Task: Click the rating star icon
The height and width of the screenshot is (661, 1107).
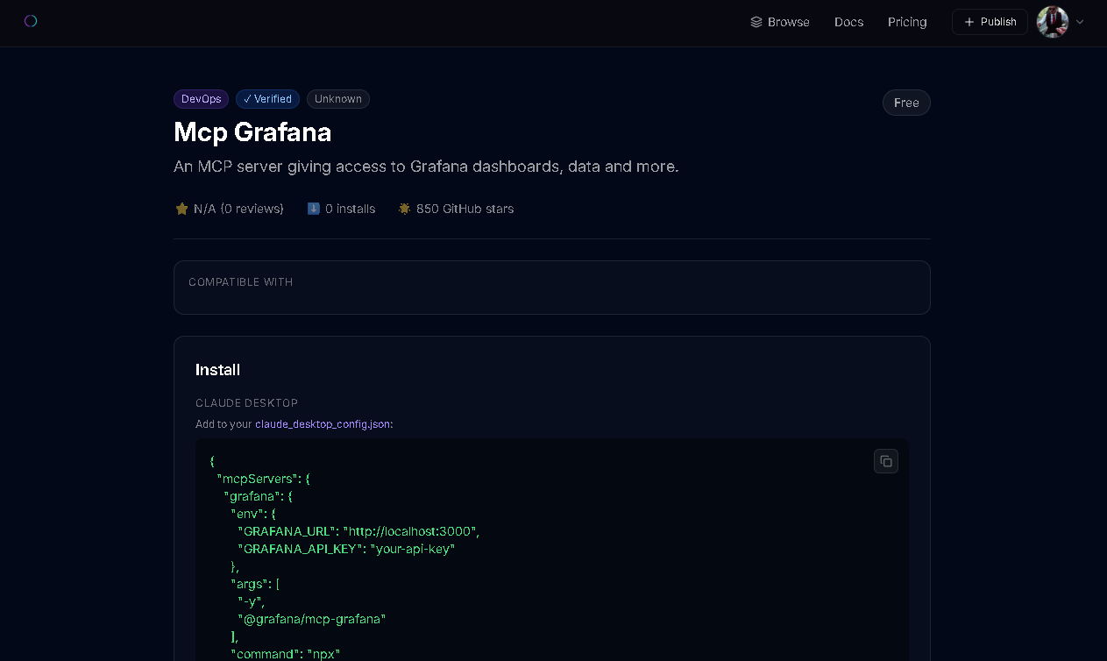Action: point(181,209)
